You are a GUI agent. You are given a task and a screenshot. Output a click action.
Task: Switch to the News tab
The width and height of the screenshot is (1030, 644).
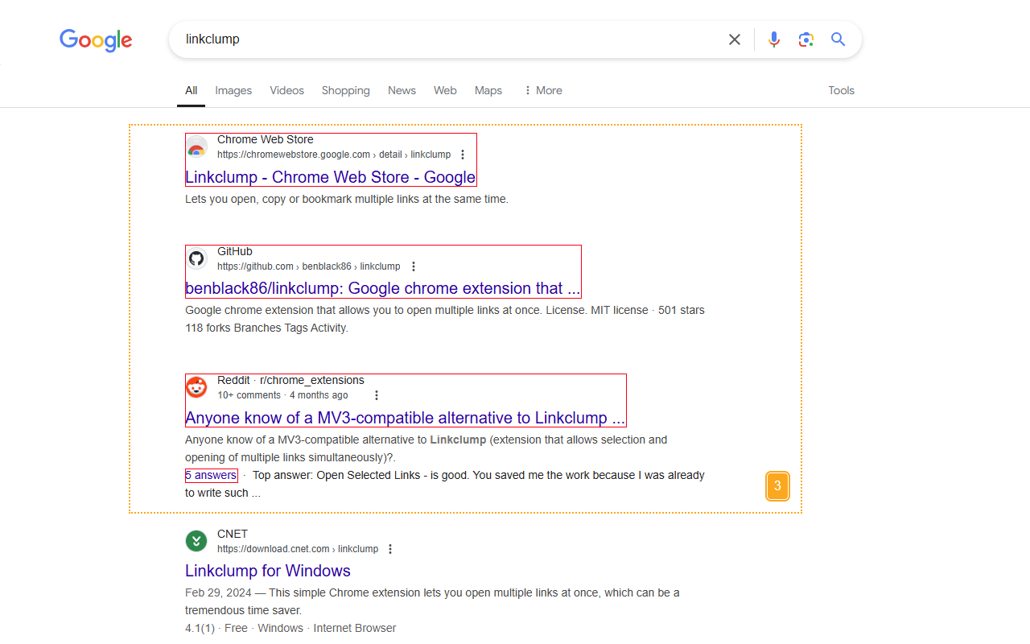click(x=402, y=90)
